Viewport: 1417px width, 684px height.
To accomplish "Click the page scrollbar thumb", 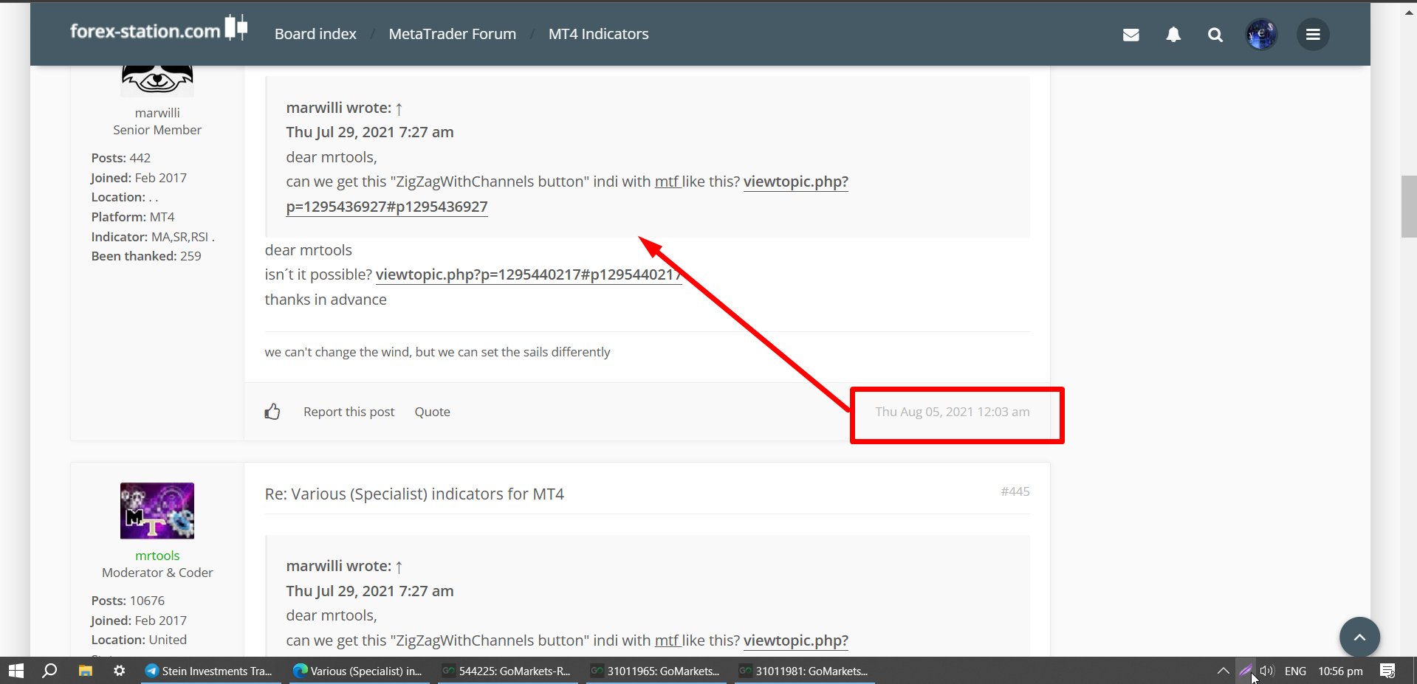I will coord(1408,207).
